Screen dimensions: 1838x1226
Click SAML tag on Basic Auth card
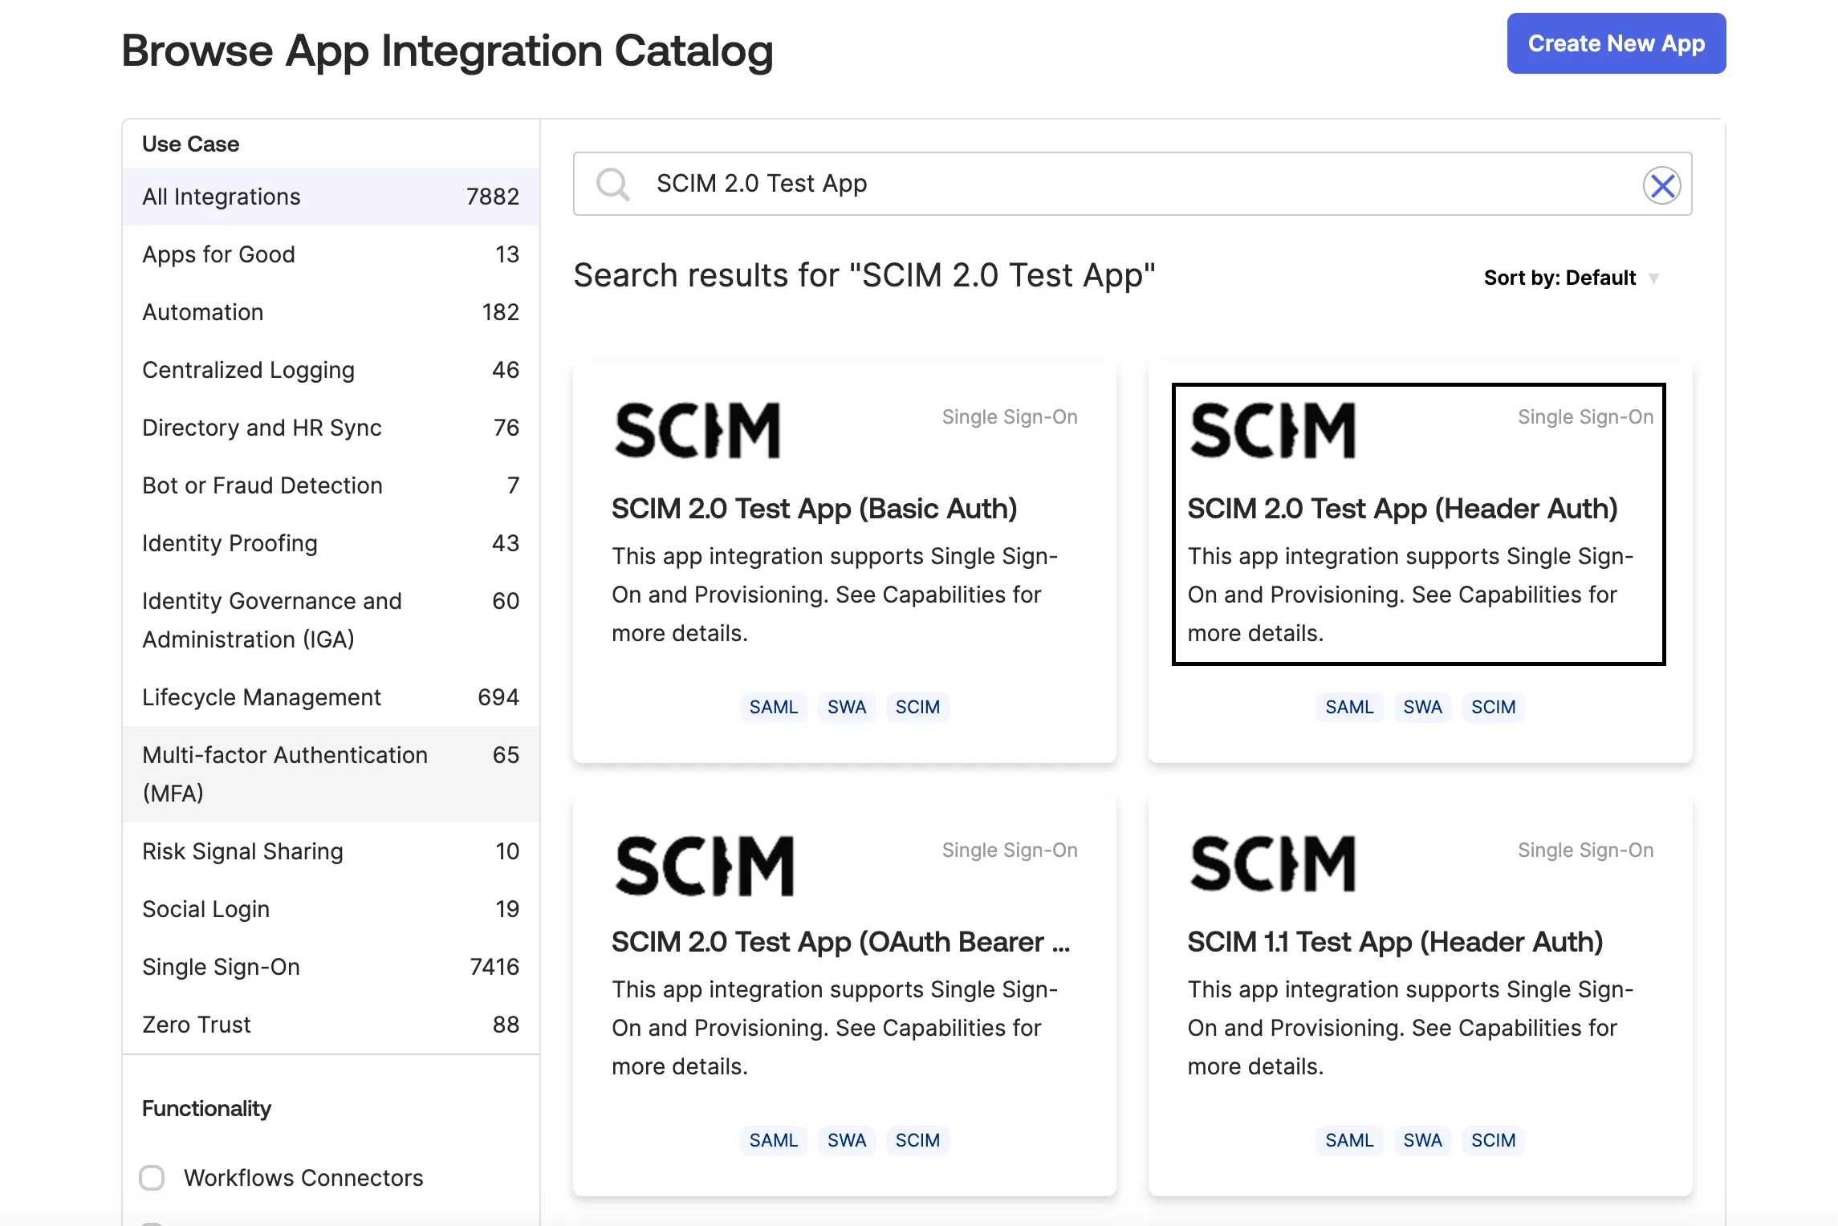(x=774, y=707)
